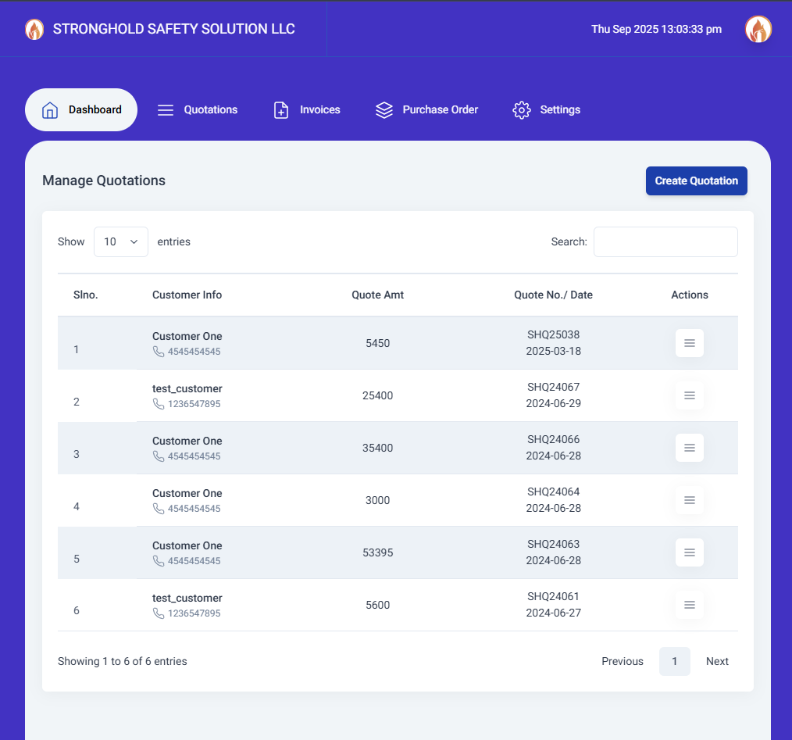792x740 pixels.
Task: Sort table by Customer Info column header
Action: click(x=187, y=295)
